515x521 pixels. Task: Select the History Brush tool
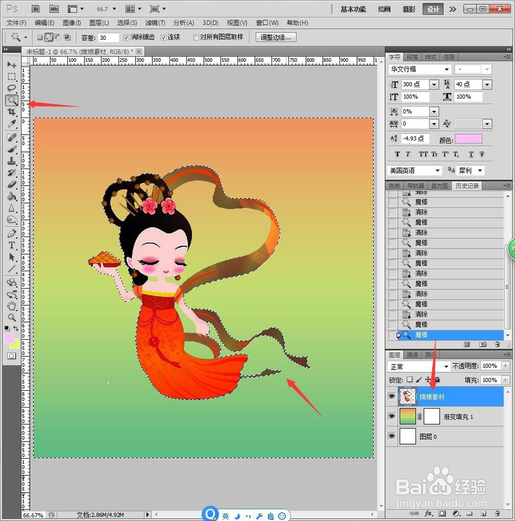[12, 173]
